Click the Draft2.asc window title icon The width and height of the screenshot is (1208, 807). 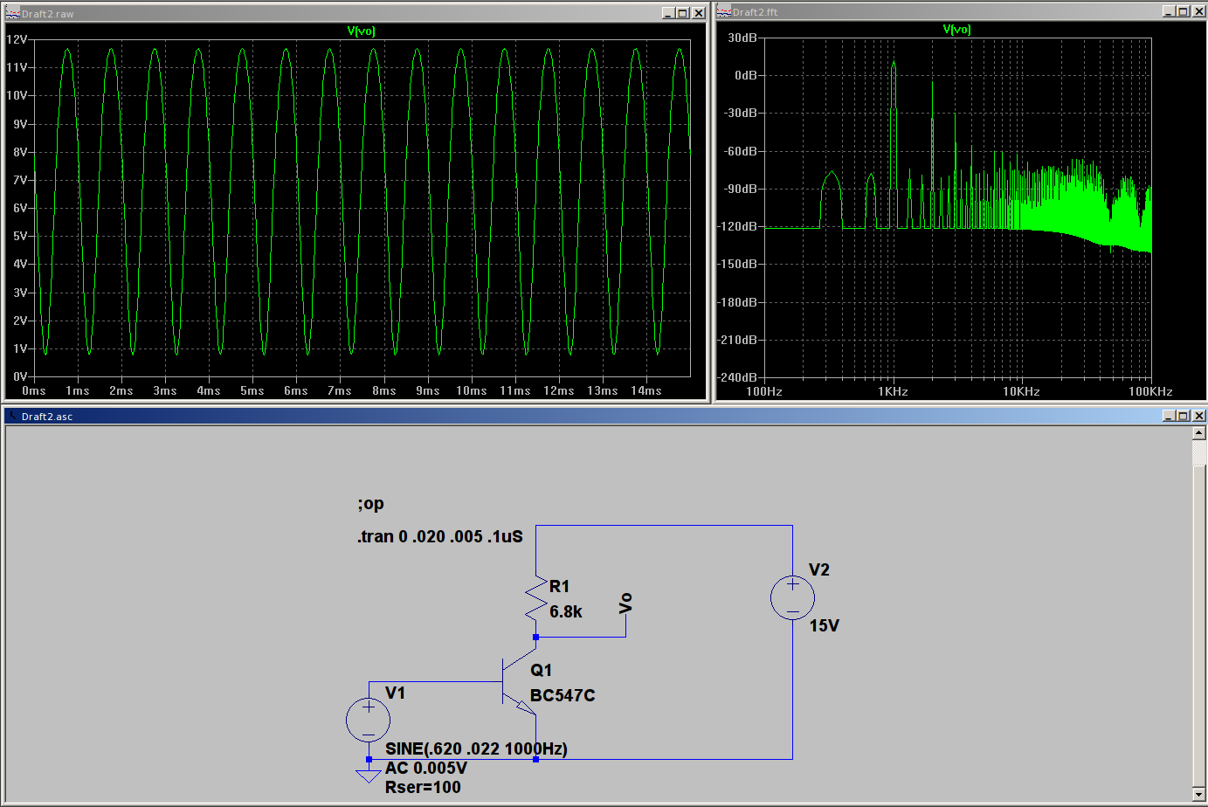12,417
